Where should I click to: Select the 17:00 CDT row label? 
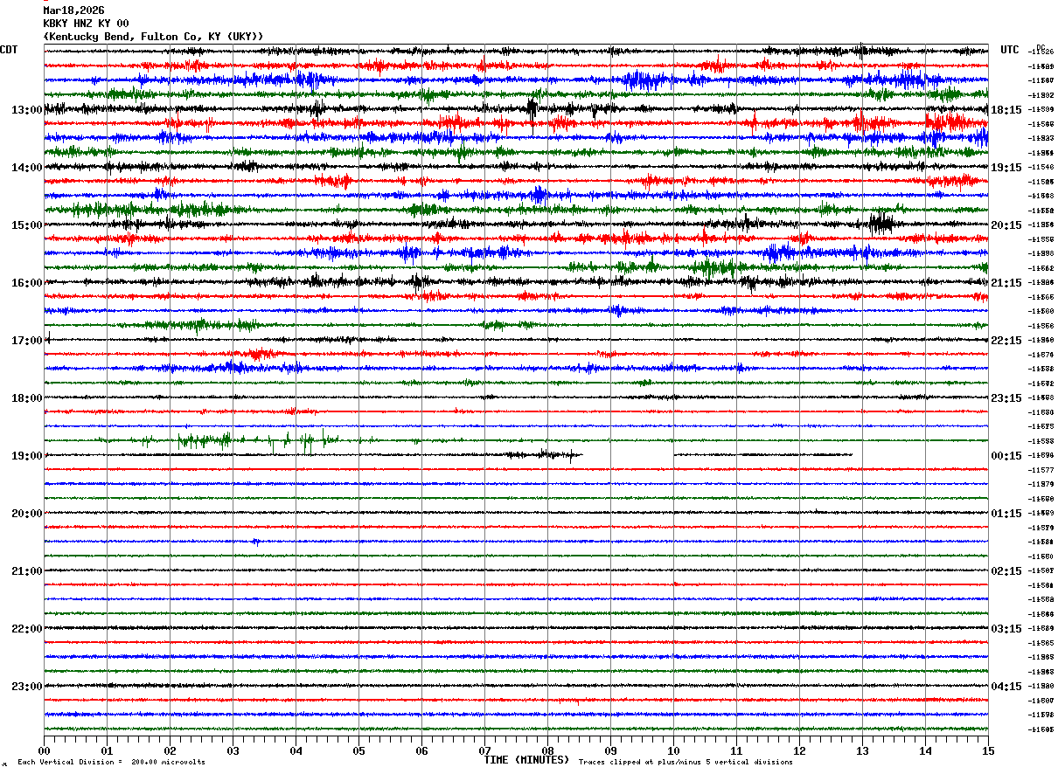coord(27,340)
